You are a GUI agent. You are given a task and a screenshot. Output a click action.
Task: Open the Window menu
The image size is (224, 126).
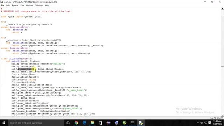click(39, 6)
